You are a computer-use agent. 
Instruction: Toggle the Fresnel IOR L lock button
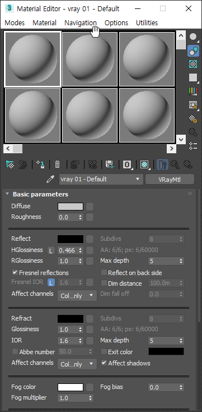(x=51, y=283)
